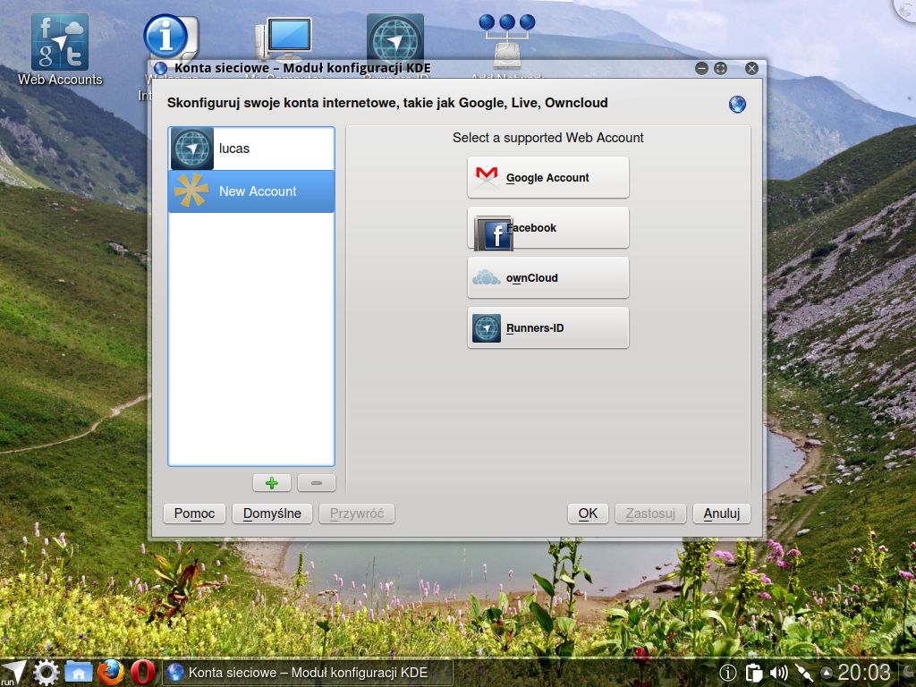Add an account with the green plus
This screenshot has height=687, width=916.
272,483
